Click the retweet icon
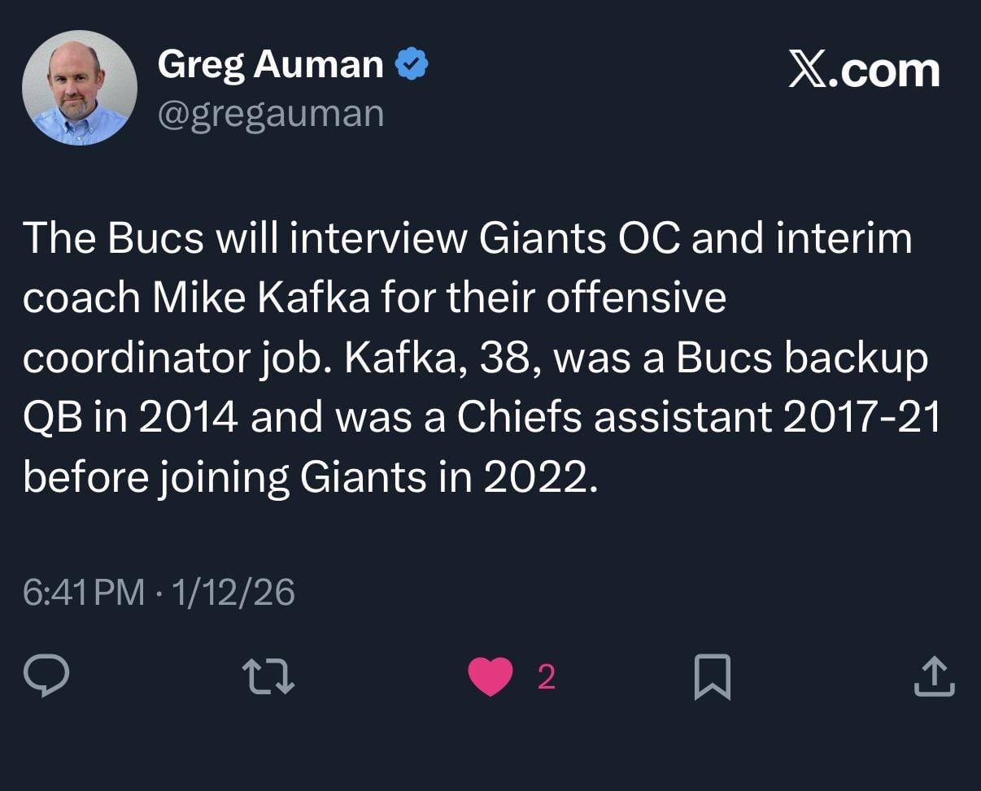981x791 pixels. coord(268,677)
